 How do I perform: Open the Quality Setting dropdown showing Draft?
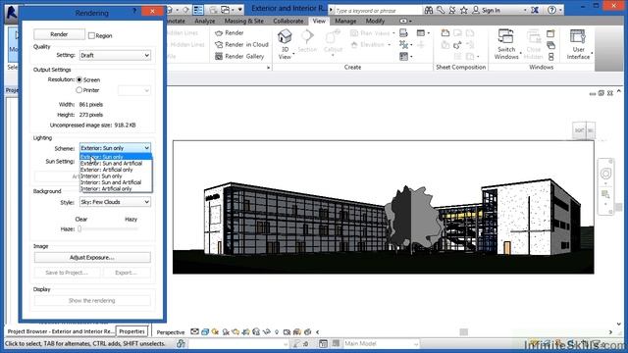tap(115, 55)
